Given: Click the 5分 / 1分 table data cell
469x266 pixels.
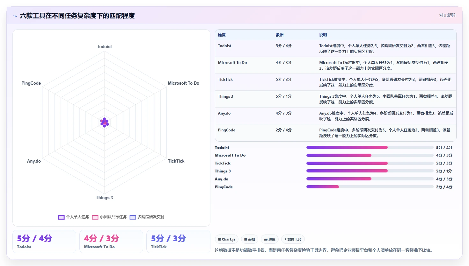Looking at the screenshot, I should tap(284, 96).
